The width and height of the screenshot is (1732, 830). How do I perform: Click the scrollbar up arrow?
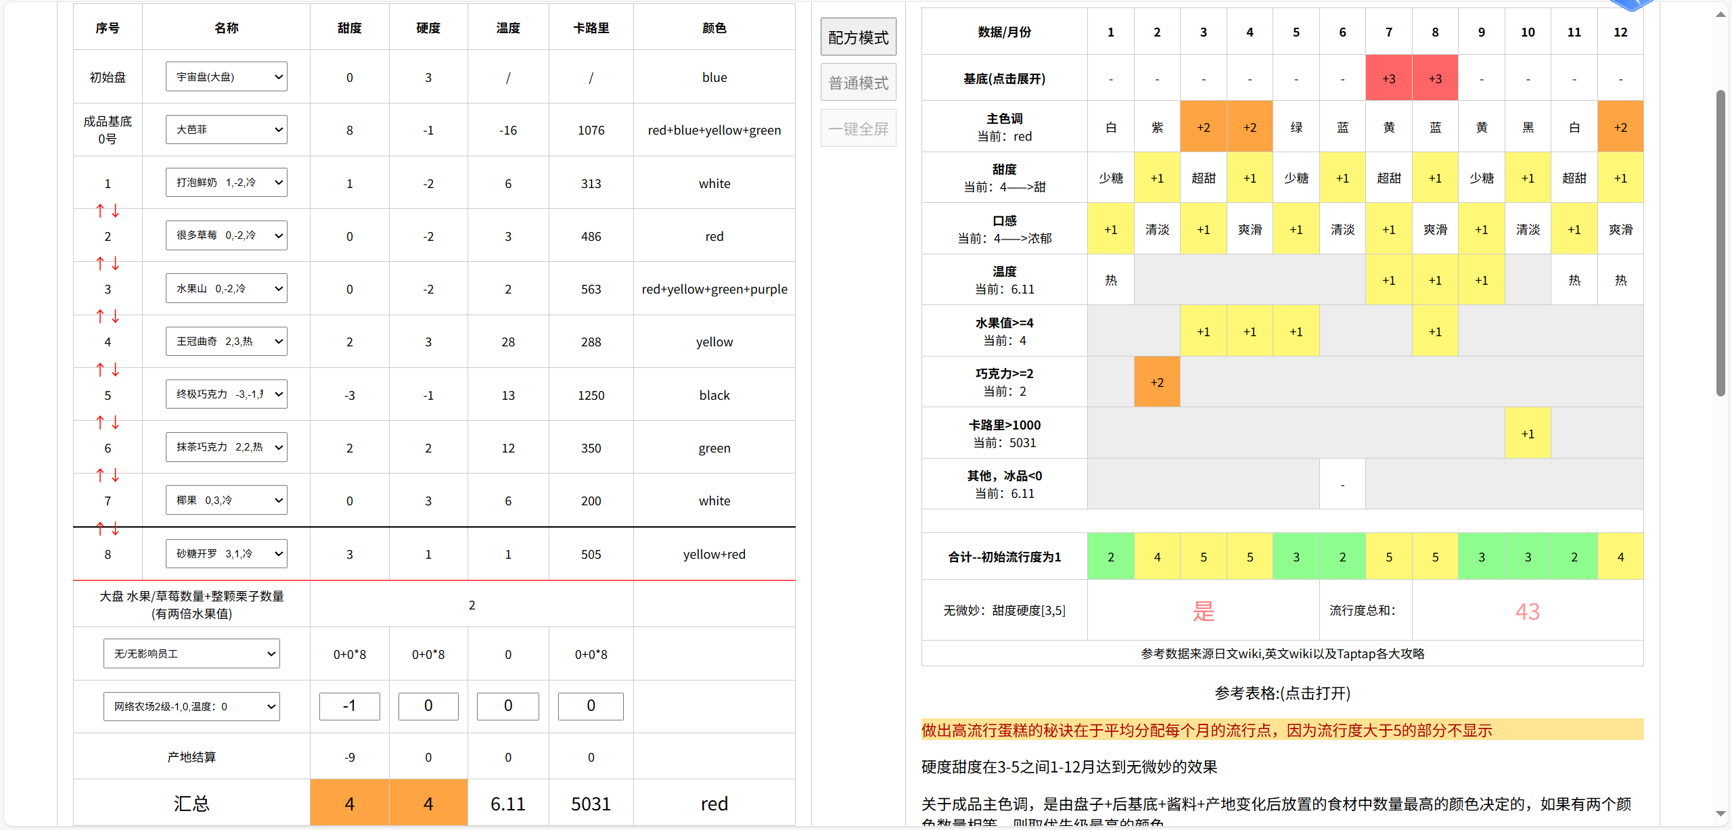click(x=1720, y=15)
